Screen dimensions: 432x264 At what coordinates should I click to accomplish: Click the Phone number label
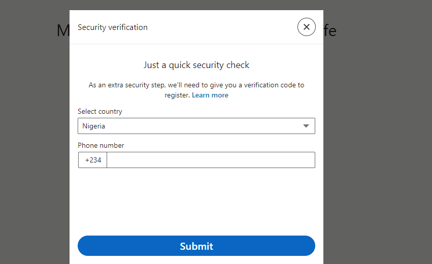(x=101, y=145)
